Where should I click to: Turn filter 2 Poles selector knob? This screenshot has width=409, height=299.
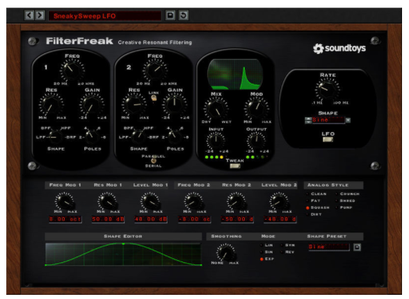tap(175, 137)
